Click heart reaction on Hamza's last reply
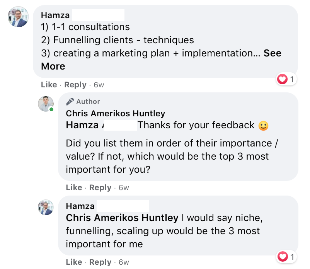 point(283,257)
